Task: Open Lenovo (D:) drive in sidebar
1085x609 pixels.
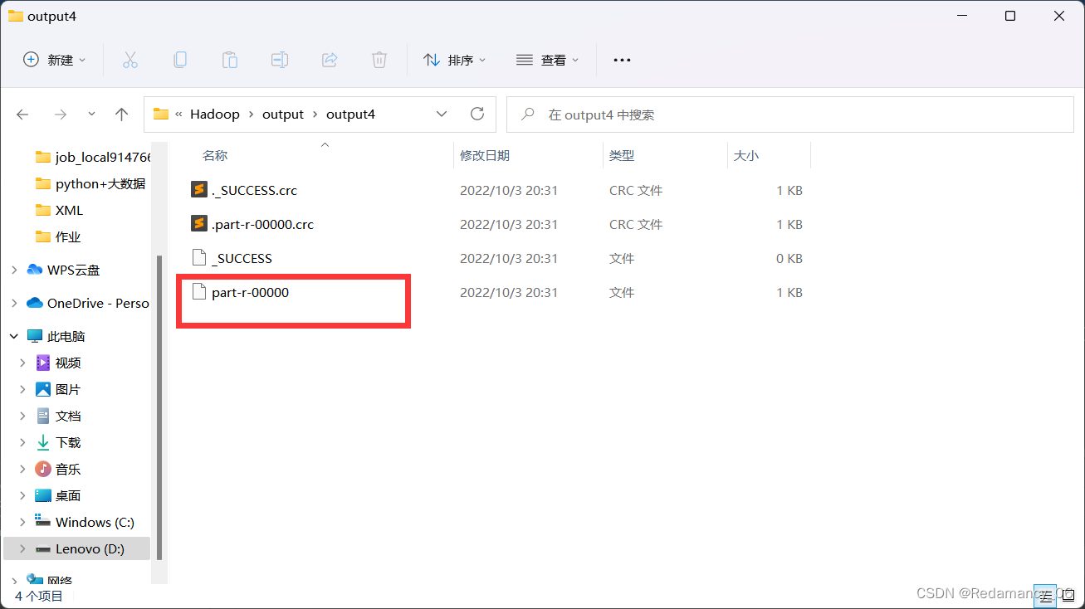Action: tap(80, 548)
